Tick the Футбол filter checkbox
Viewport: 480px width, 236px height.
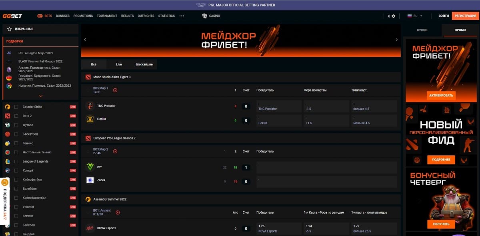click(16, 125)
